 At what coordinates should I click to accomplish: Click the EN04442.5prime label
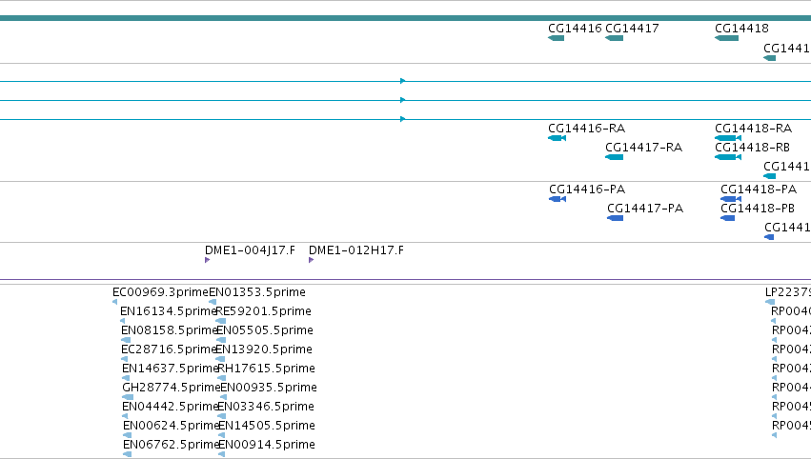click(x=171, y=407)
